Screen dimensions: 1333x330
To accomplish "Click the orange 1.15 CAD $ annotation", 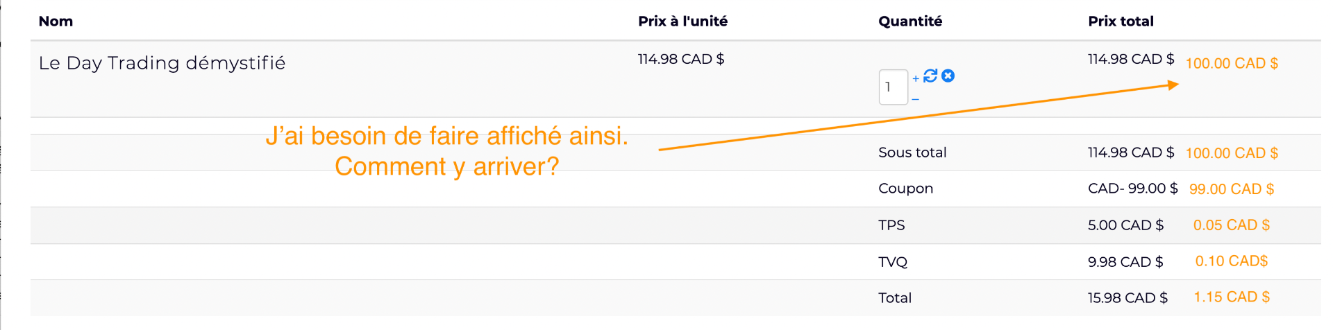I will [x=1232, y=297].
